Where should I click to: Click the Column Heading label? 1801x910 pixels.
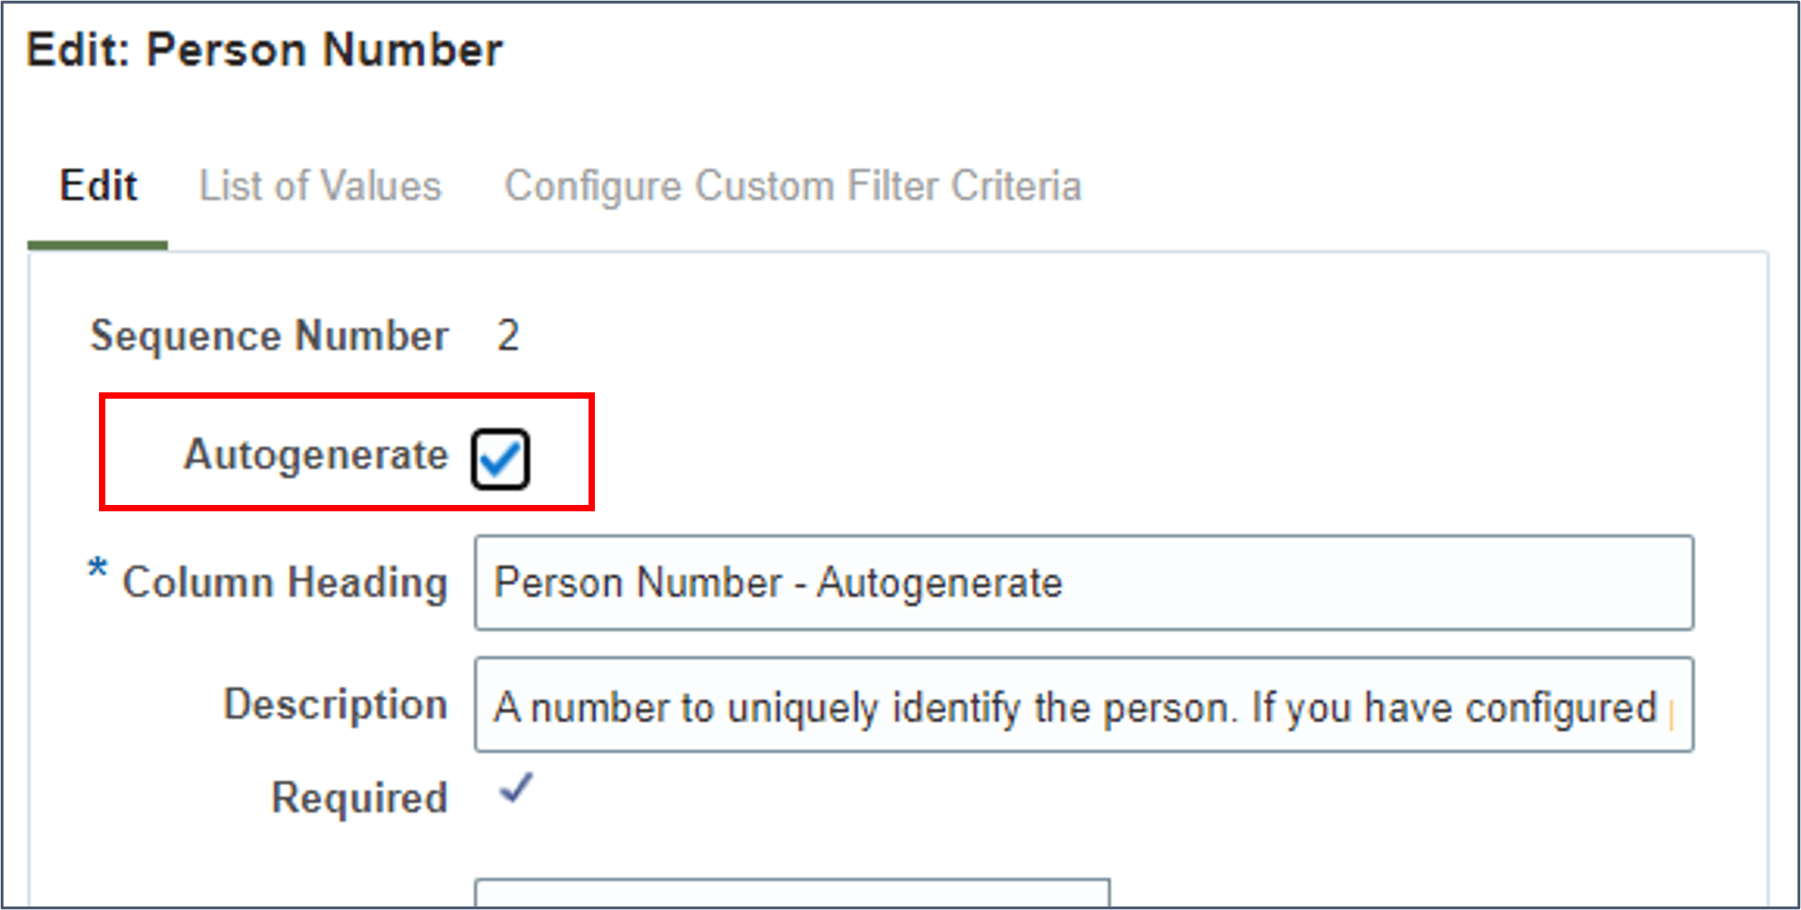click(284, 582)
